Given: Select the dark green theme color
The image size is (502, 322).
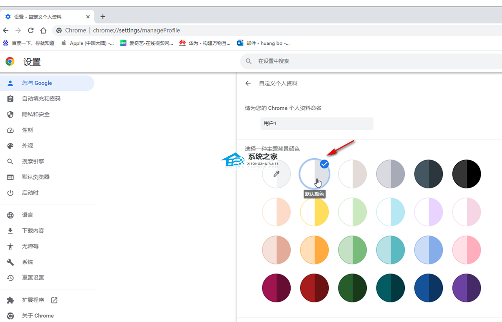Looking at the screenshot, I should tap(352, 288).
